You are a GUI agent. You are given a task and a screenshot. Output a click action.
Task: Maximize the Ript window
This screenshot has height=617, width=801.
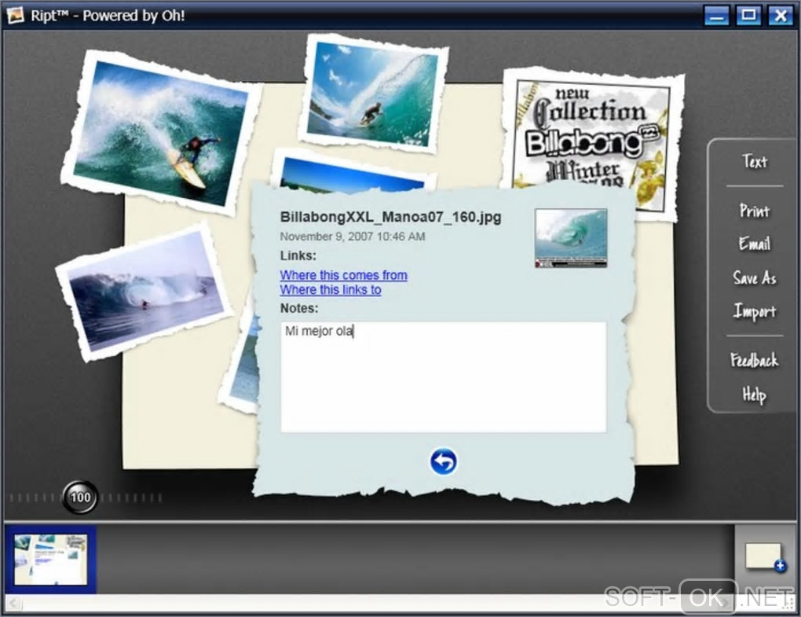pyautogui.click(x=748, y=15)
